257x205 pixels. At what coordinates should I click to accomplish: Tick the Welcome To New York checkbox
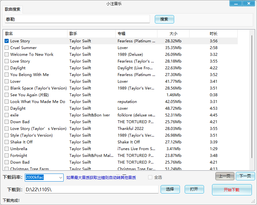point(6,54)
